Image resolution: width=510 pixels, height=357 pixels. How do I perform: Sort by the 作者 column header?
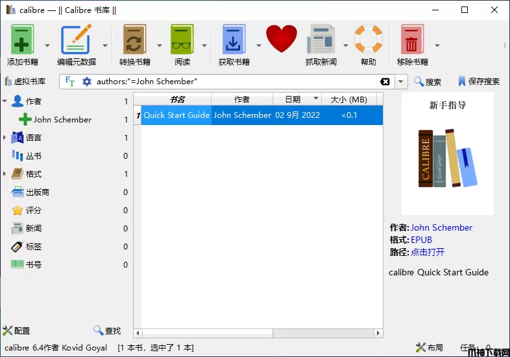241,99
